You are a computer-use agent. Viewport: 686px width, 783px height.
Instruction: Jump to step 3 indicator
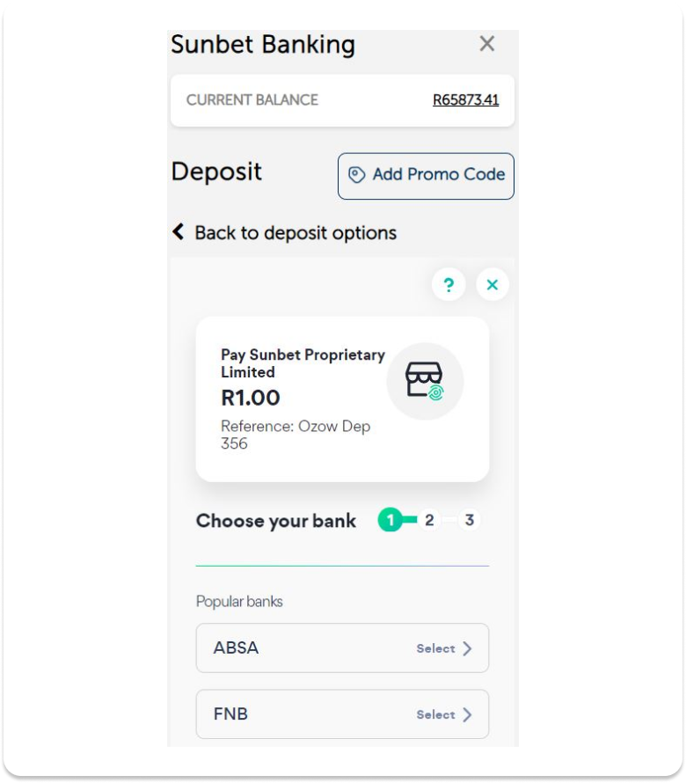(470, 520)
